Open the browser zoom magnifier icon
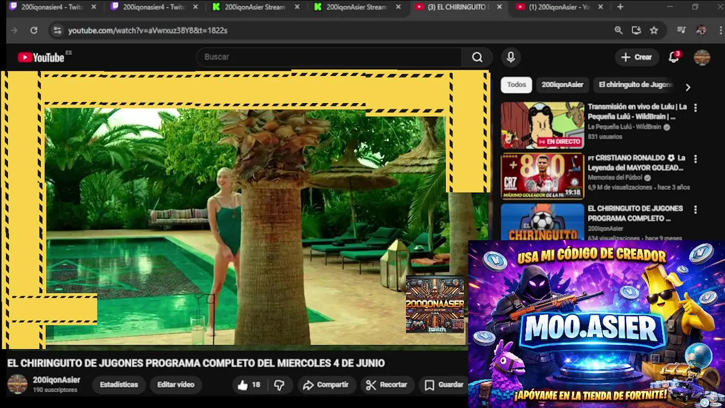Screen dimensions: 725x408 tap(619, 31)
